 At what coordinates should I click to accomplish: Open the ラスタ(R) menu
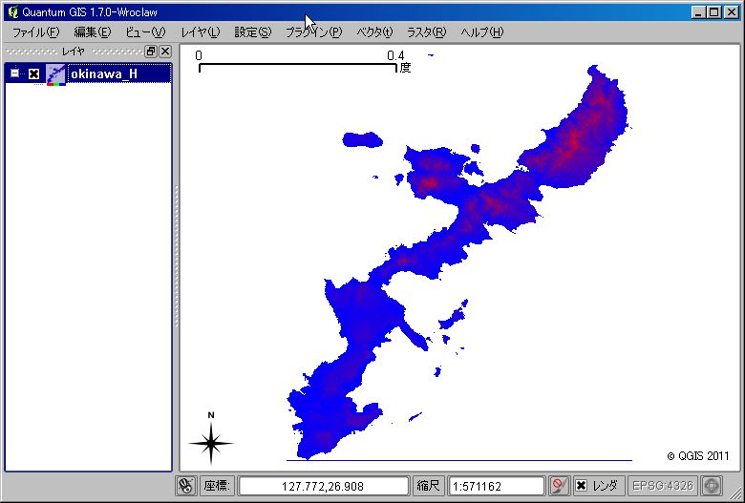point(426,32)
